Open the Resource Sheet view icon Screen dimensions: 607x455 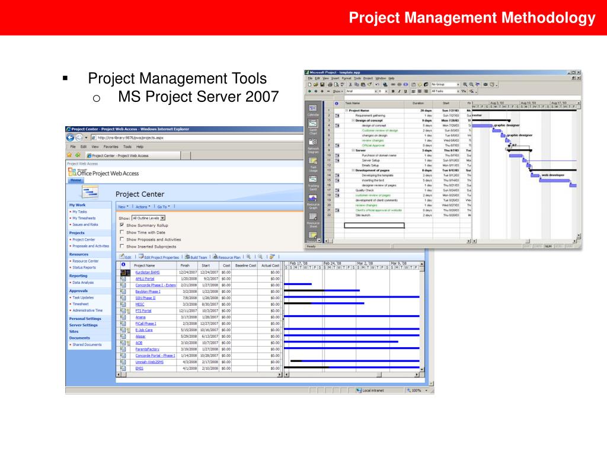point(313,216)
